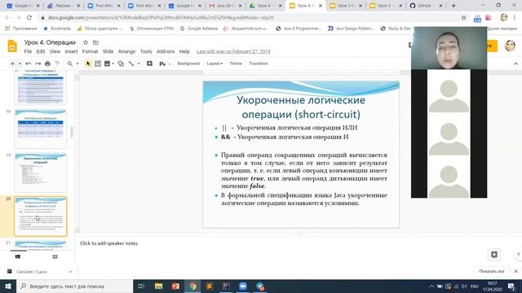This screenshot has width=522, height=293.
Task: Switch to grid view
Action: pyautogui.click(x=55, y=256)
